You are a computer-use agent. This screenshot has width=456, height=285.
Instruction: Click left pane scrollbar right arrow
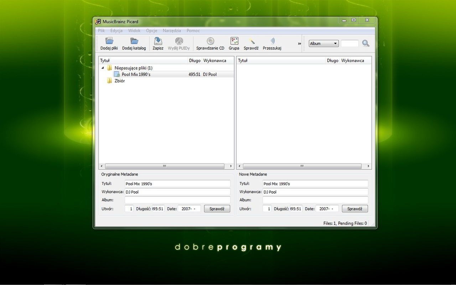point(231,166)
